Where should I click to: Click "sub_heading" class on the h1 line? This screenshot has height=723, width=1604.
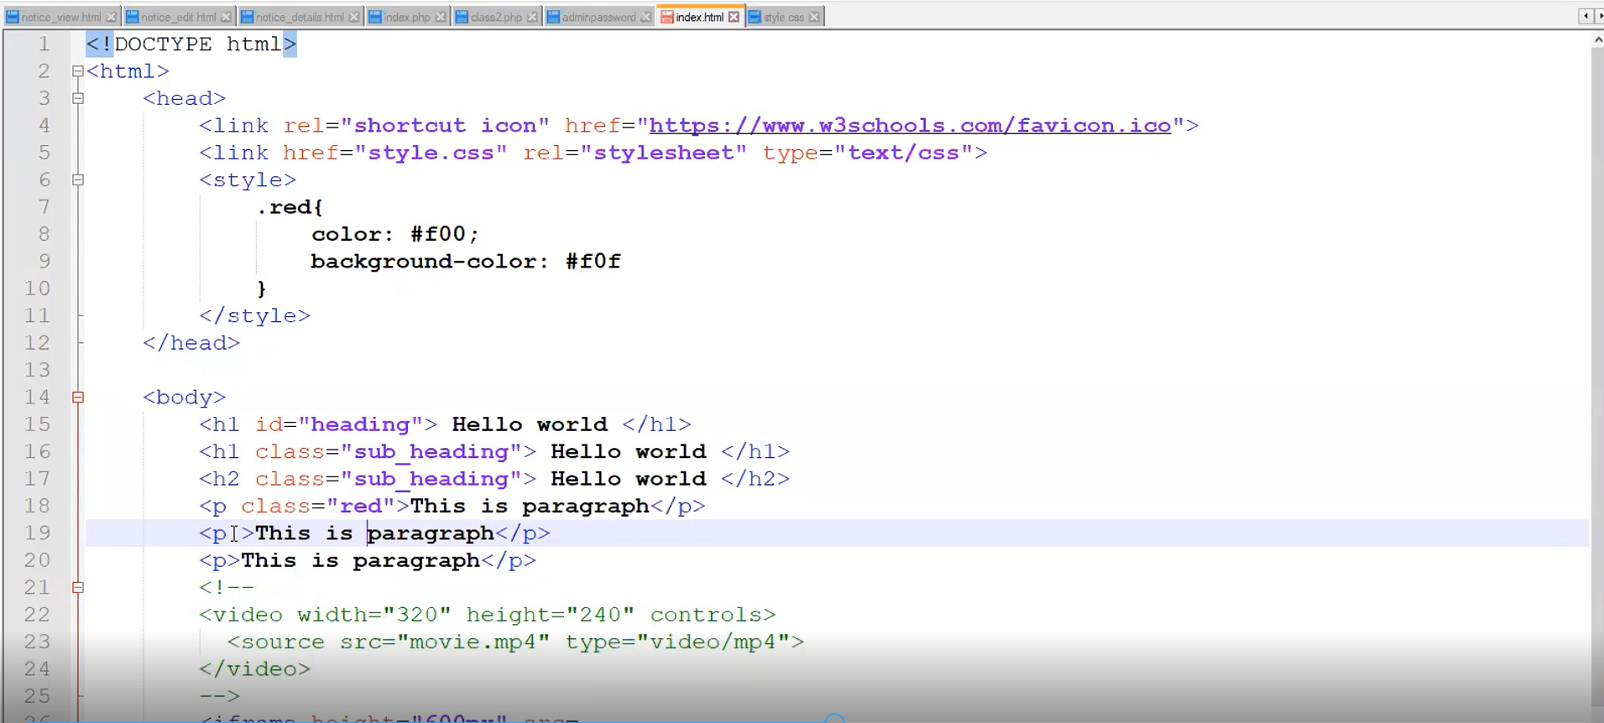(431, 451)
